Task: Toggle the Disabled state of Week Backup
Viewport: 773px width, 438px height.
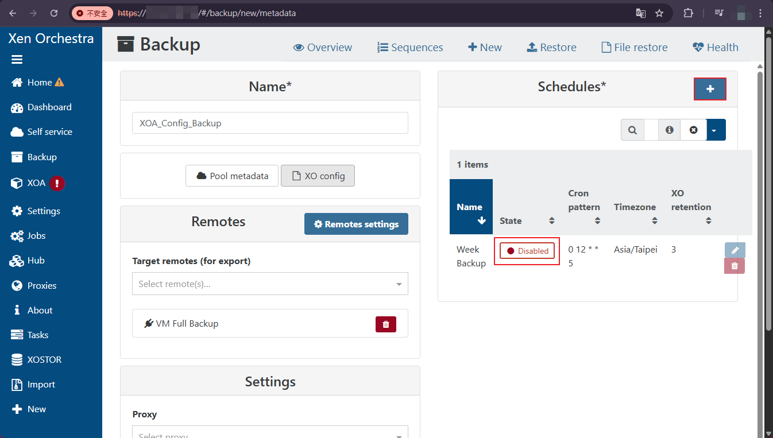Action: tap(527, 251)
